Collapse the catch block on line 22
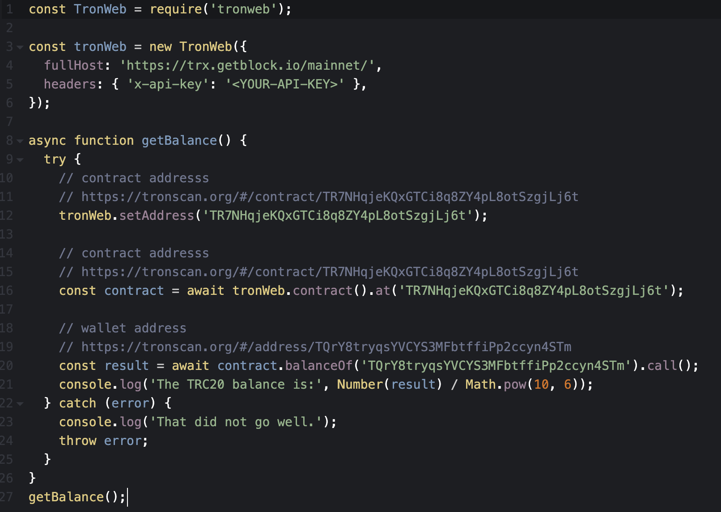The width and height of the screenshot is (721, 512). click(x=20, y=403)
